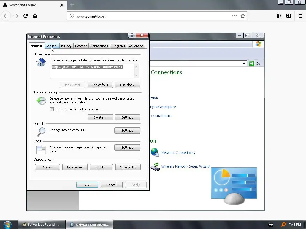
Task: Click the Colors button
Action: click(x=48, y=167)
